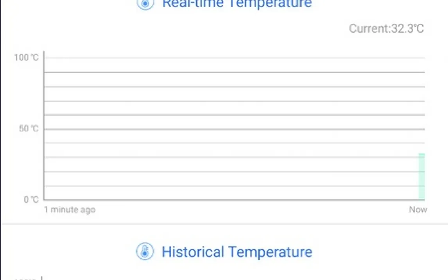Select the "Now" time label
The width and height of the screenshot is (448, 280).
coord(418,210)
